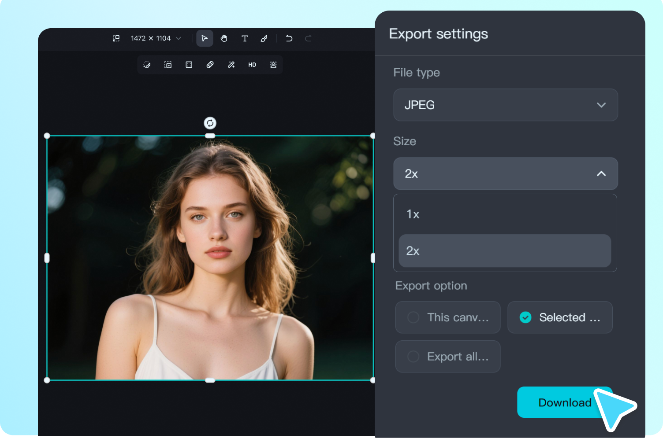Click the "Export settings" heading
663x442 pixels.
438,34
